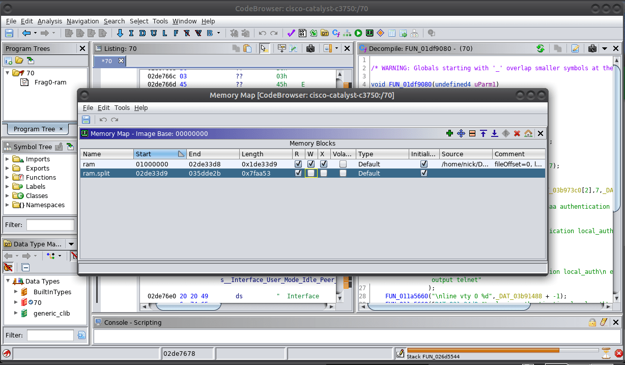Viewport: 625px width, 365px height.
Task: Sort memory blocks by Length column
Action: (x=265, y=154)
